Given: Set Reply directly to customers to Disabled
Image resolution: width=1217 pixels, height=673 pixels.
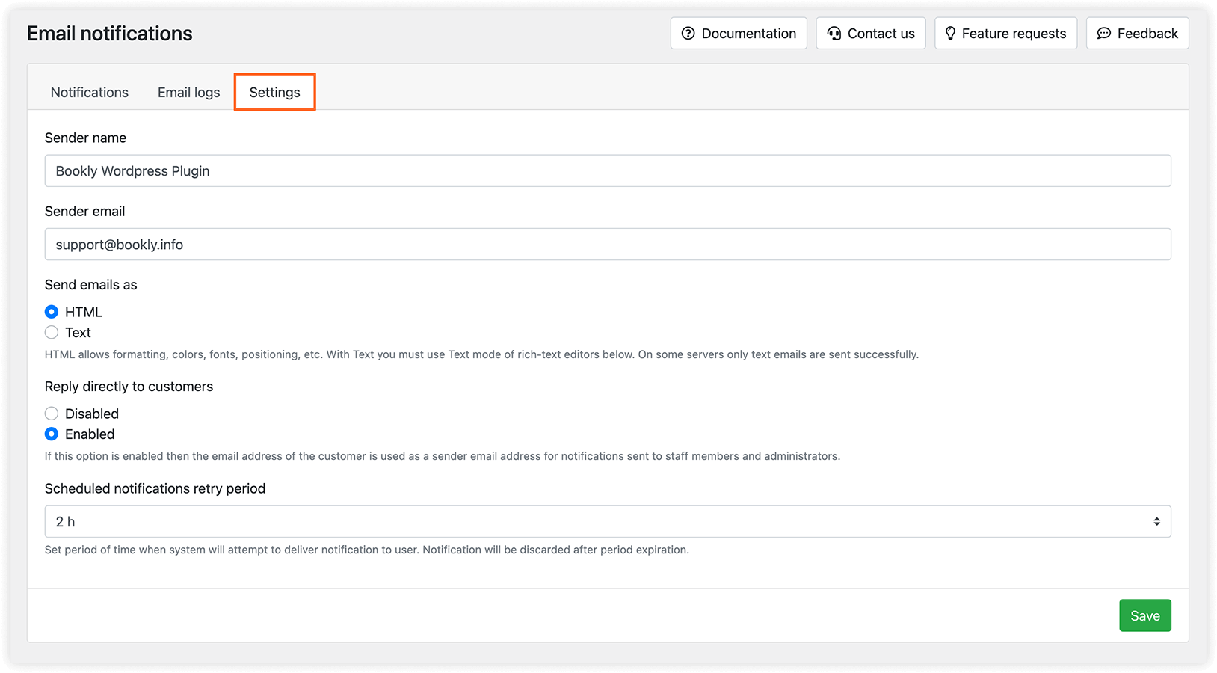Looking at the screenshot, I should [52, 414].
